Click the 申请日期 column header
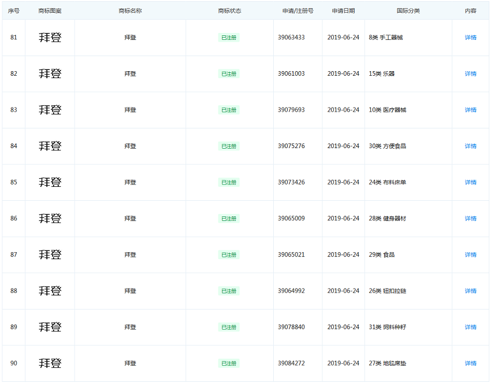This screenshot has width=491, height=383. (343, 11)
